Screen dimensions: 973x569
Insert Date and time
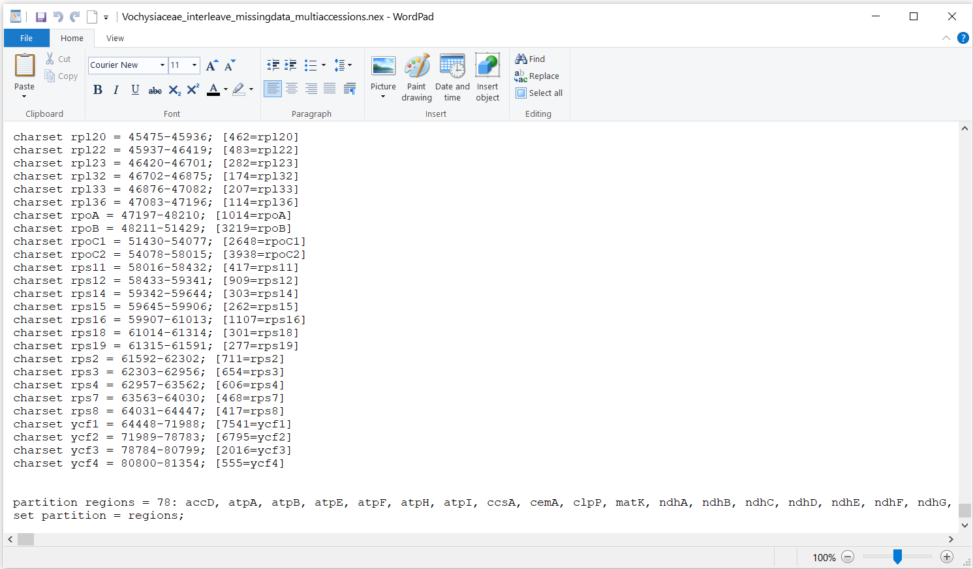[452, 78]
